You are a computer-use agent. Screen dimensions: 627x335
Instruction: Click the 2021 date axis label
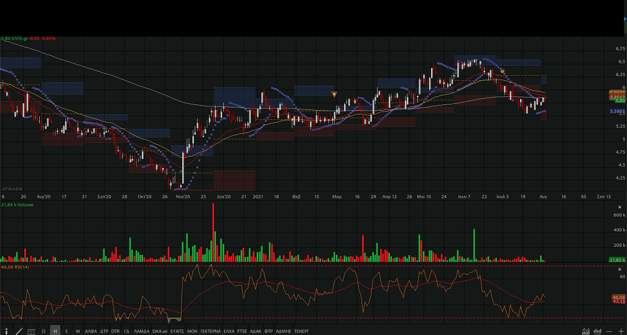pyautogui.click(x=258, y=196)
